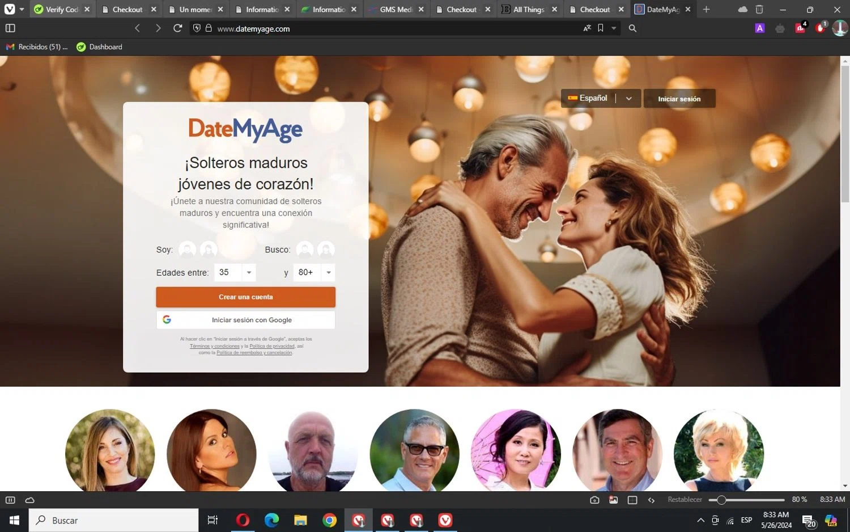This screenshot has height=532, width=850.
Task: Open Microsoft Edge from the taskbar
Action: click(x=271, y=520)
